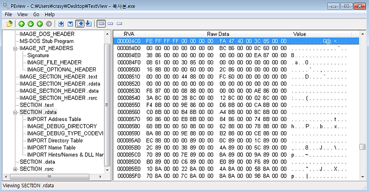This screenshot has height=192, width=369.
Task: Select SECTION .text in the tree
Action: (36, 105)
